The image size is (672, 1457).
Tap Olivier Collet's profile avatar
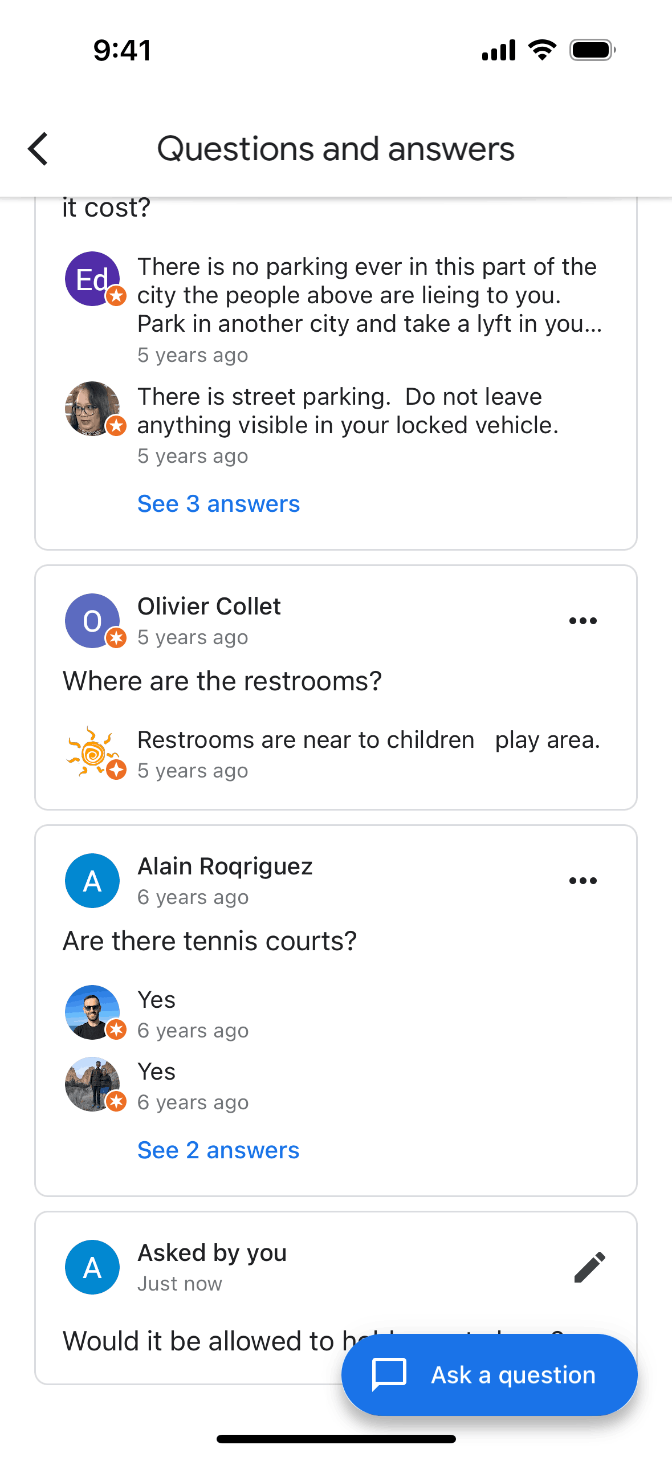[x=92, y=621]
